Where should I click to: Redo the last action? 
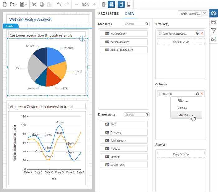coord(67,4)
